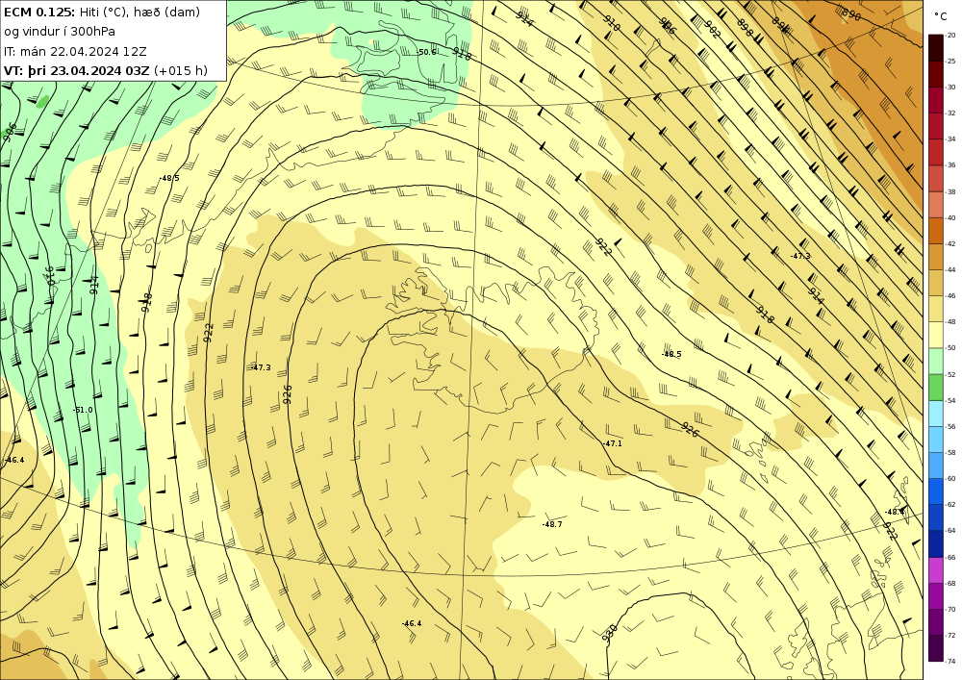Click the -66 value on the color legend
This screenshot has width=962, height=680.
point(950,557)
